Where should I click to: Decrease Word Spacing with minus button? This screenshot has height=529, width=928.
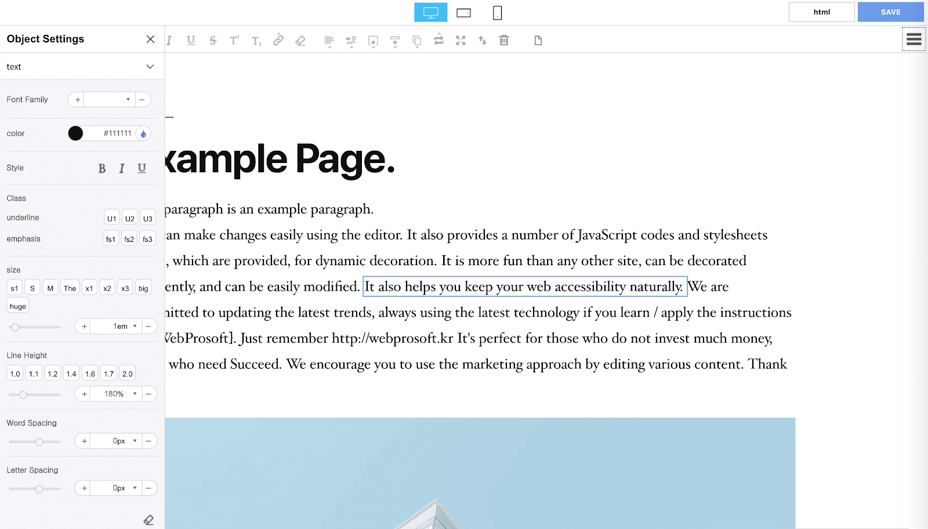coord(148,441)
